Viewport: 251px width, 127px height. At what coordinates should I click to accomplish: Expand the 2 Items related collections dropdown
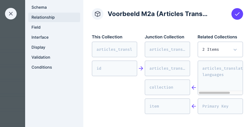coord(220,49)
